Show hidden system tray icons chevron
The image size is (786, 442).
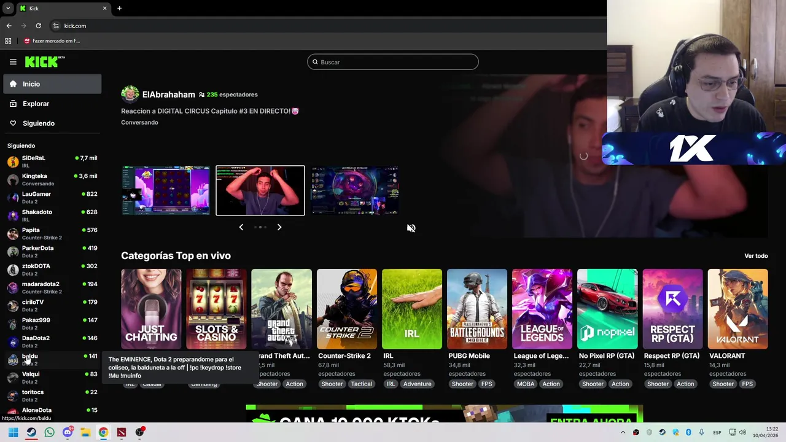(623, 432)
